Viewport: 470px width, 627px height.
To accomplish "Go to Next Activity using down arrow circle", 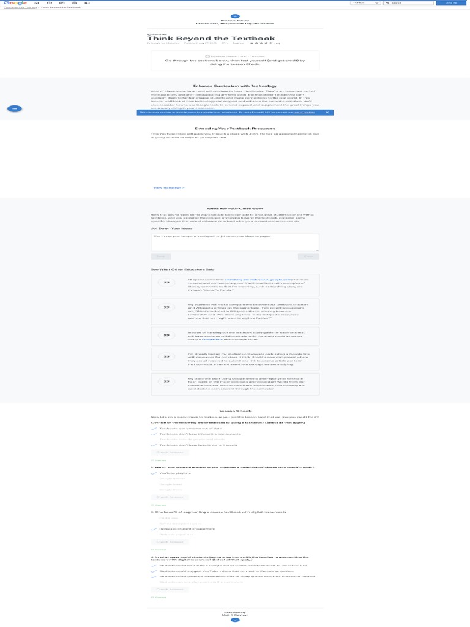I will pos(235,620).
